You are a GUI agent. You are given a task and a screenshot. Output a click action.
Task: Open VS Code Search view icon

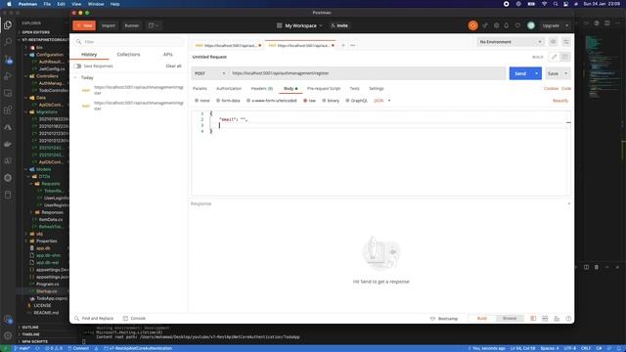(x=8, y=41)
